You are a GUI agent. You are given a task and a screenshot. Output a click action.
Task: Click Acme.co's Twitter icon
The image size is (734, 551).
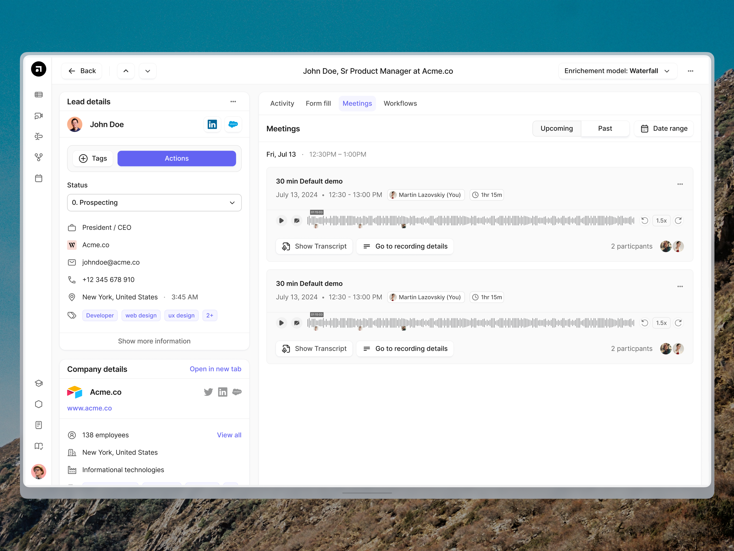pyautogui.click(x=208, y=392)
